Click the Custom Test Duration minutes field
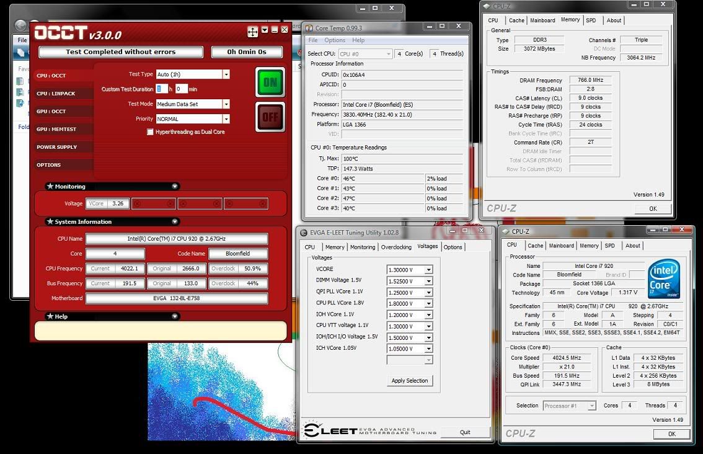 (x=181, y=89)
